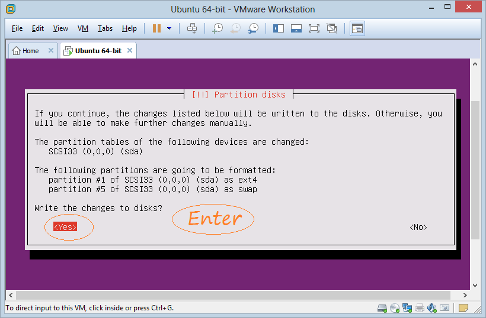
Task: Send Ctrl+Alt+Del to the VM icon
Action: click(x=192, y=28)
